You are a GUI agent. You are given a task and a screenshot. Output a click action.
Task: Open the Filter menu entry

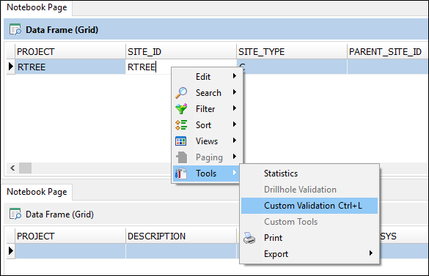206,109
